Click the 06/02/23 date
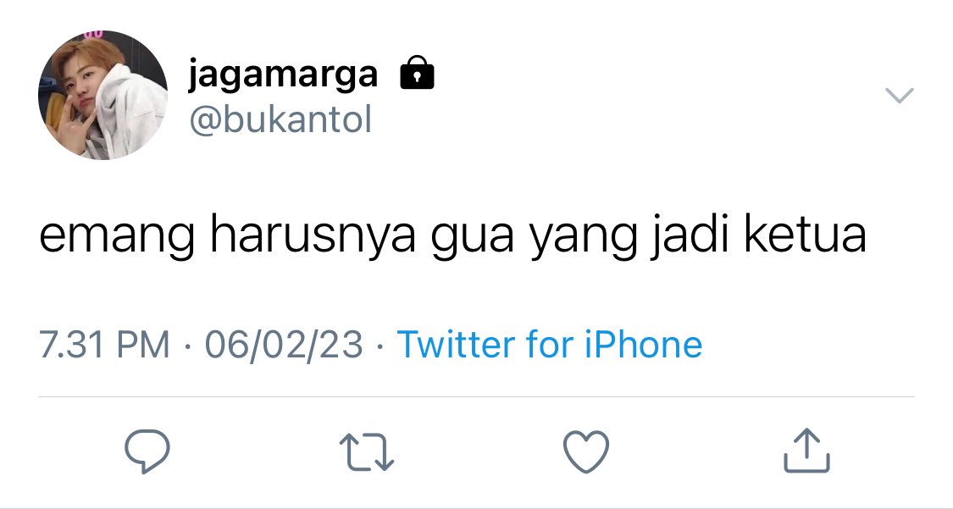 point(284,345)
